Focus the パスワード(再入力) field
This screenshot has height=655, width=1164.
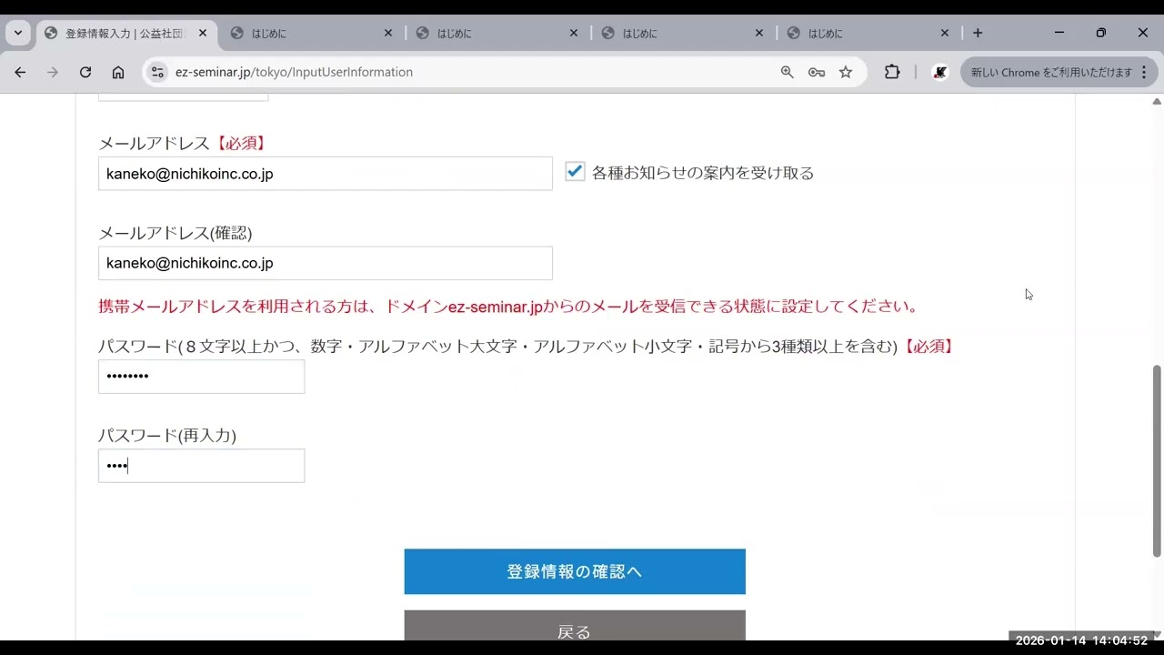coord(201,466)
